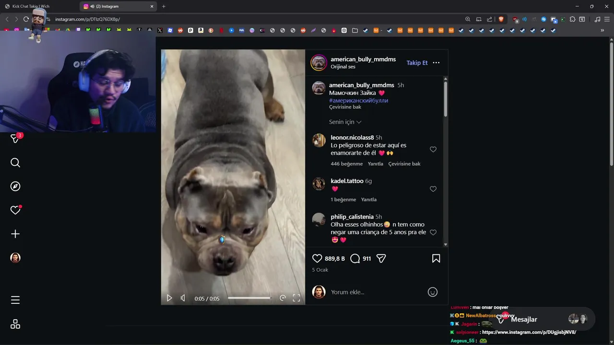614x345 pixels.
Task: Open the Amazon bookmark
Action: pyautogui.click(x=201, y=30)
